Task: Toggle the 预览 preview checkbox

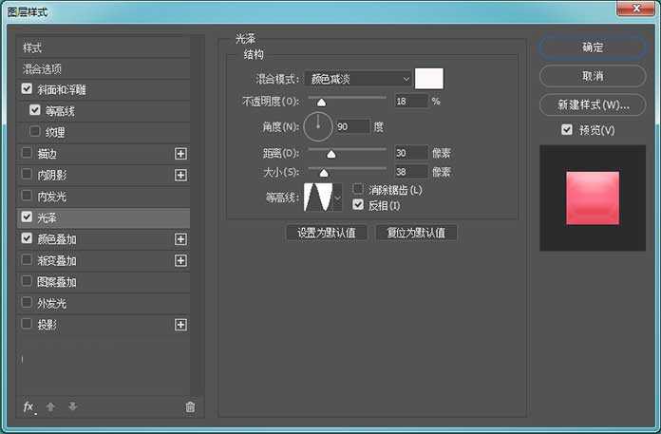Action: pyautogui.click(x=567, y=130)
